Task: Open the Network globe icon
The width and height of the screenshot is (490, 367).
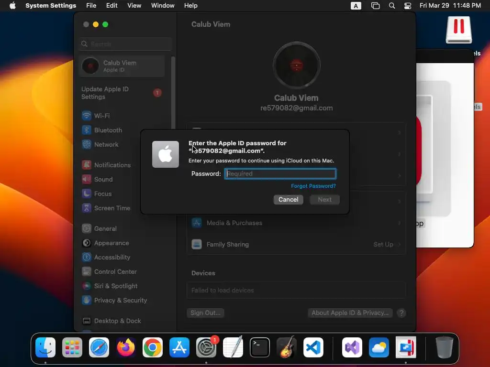Action: [x=87, y=144]
